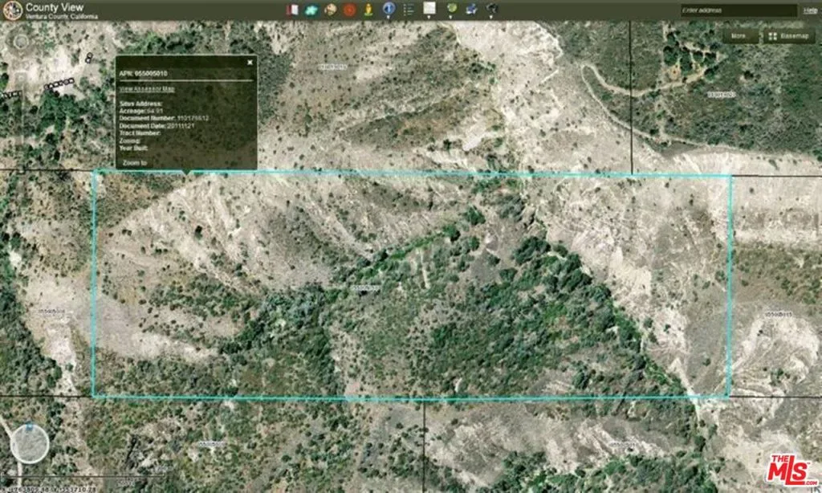Click the More button
This screenshot has height=493, width=822.
tap(739, 36)
